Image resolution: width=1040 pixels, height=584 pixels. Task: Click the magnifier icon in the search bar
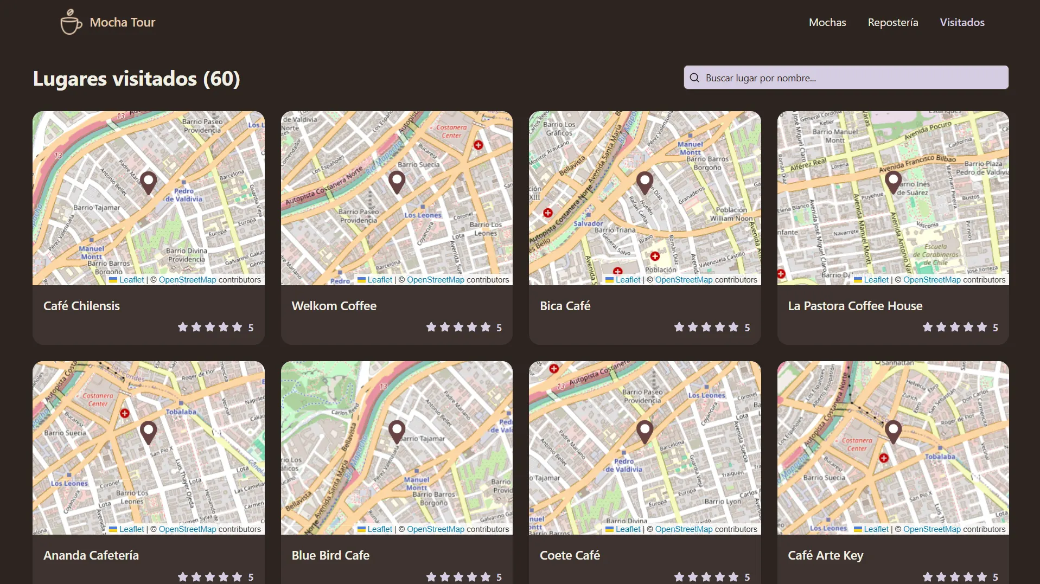(694, 78)
